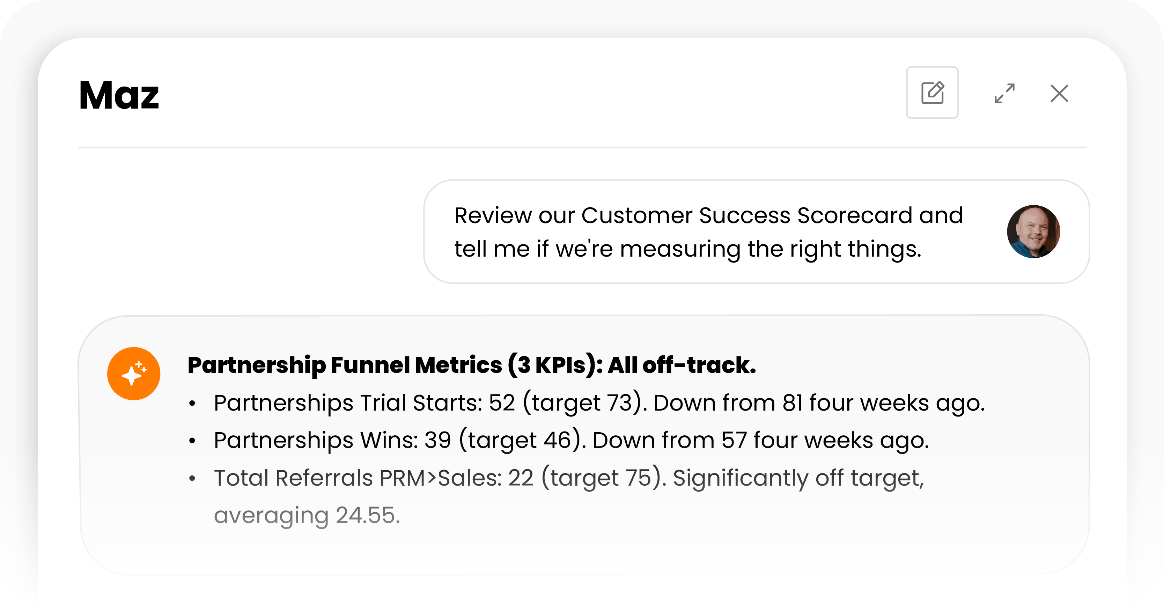Click the bullet dot before Total Referrals
Screen dimensions: 1164x604
click(x=192, y=478)
